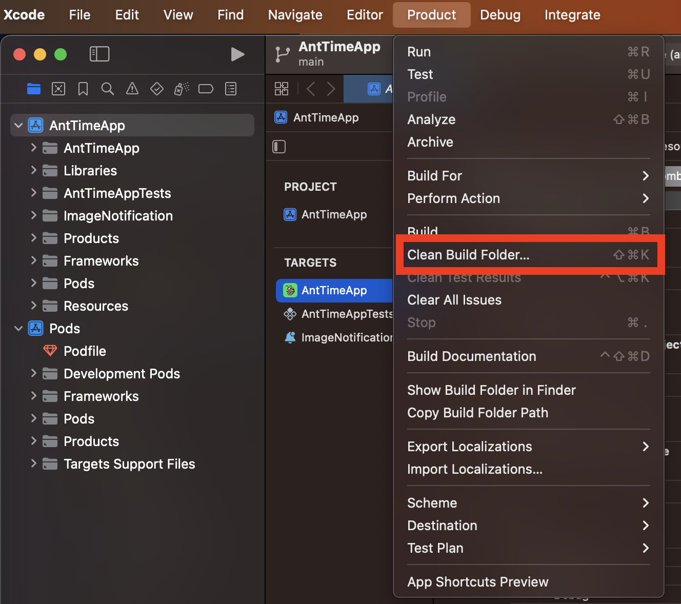The image size is (681, 604).
Task: Open the Test navigator diamond icon
Action: point(157,89)
